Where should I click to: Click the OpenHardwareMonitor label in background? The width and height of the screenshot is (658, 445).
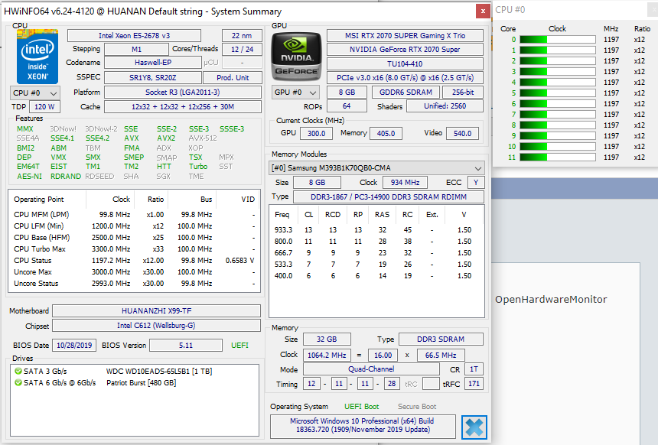click(x=551, y=300)
